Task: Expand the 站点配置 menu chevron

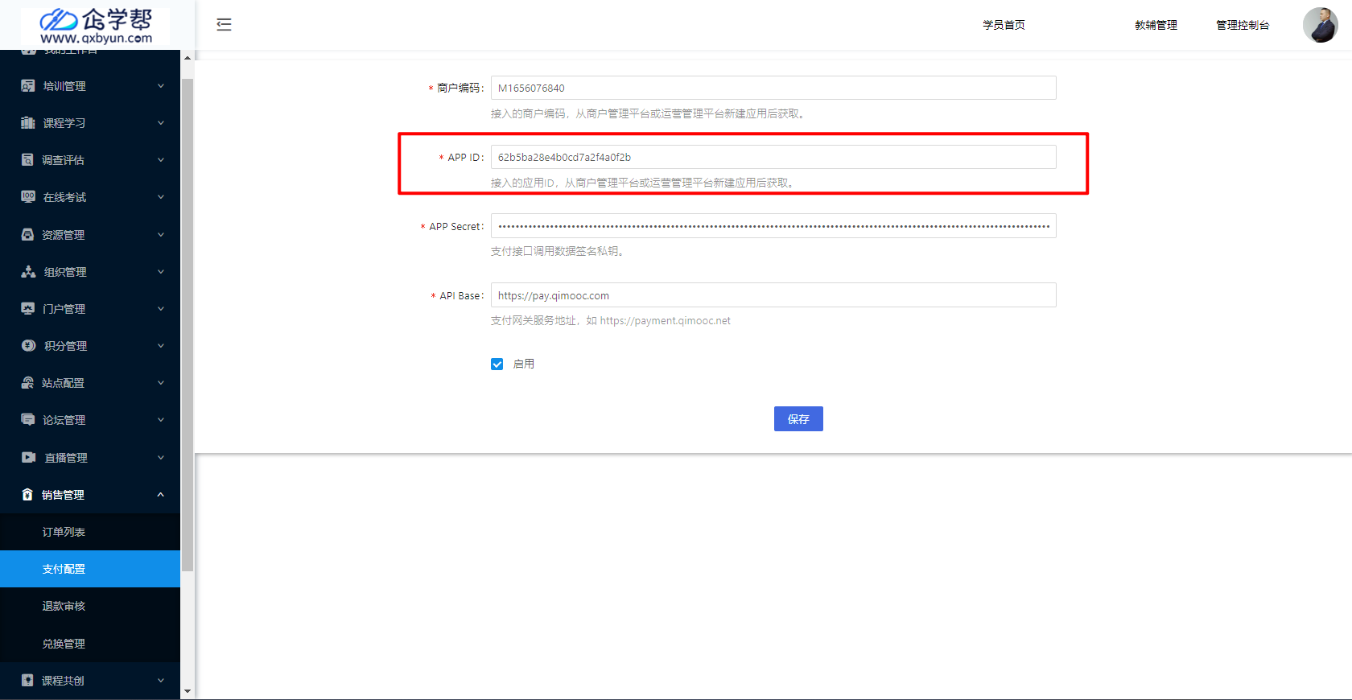Action: tap(161, 383)
